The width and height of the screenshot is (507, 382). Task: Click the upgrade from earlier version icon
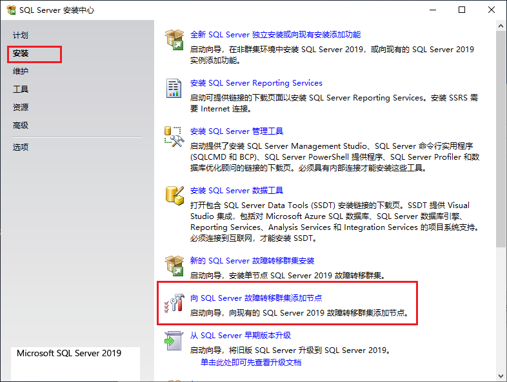click(174, 339)
